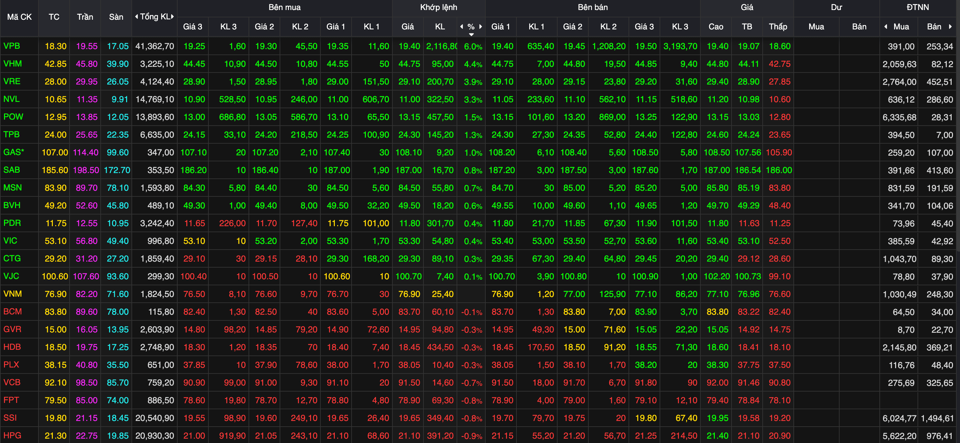This screenshot has height=443, width=960.
Task: Click VPB total volume 41,362,70
Action: [x=155, y=46]
